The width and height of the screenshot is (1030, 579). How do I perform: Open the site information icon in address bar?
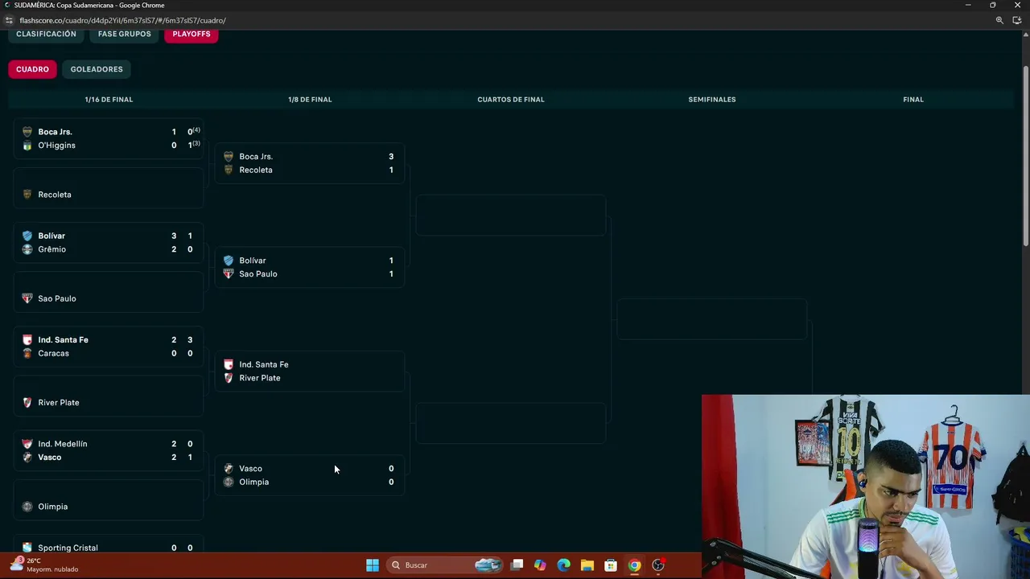9,20
